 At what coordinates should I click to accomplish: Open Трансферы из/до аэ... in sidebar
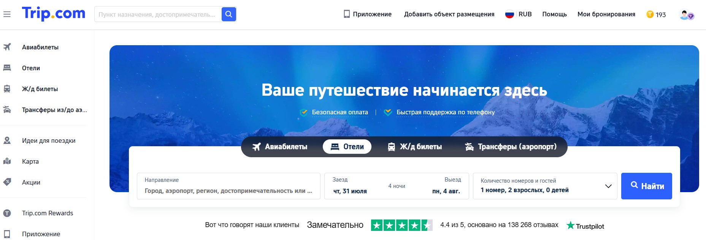click(x=54, y=110)
